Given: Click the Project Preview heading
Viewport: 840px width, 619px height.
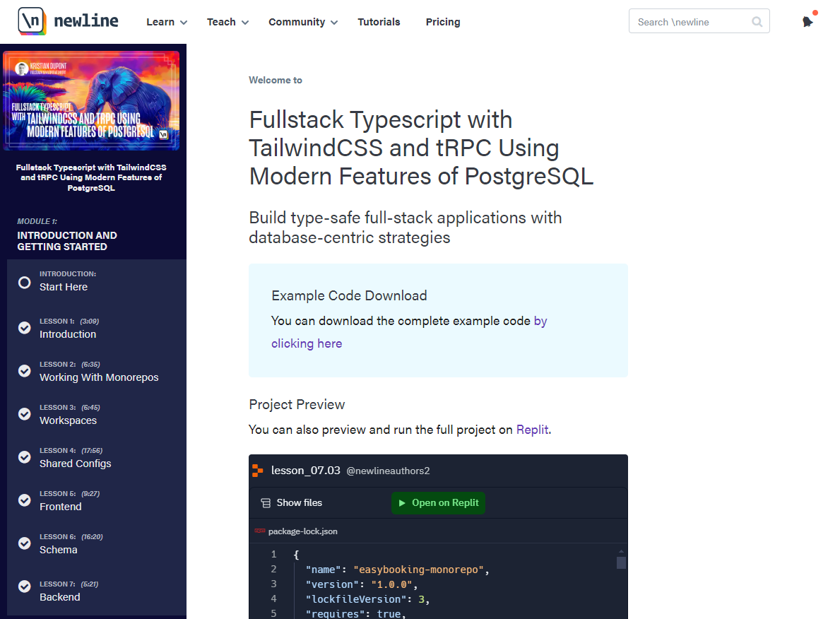Looking at the screenshot, I should tap(297, 405).
